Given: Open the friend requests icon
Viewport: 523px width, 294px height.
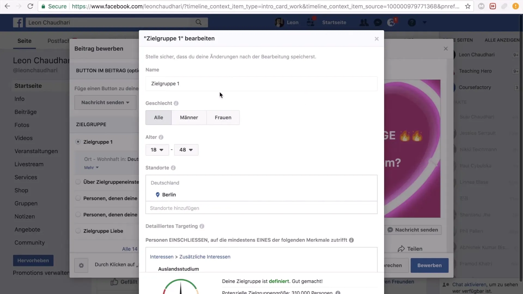Looking at the screenshot, I should pos(364,22).
